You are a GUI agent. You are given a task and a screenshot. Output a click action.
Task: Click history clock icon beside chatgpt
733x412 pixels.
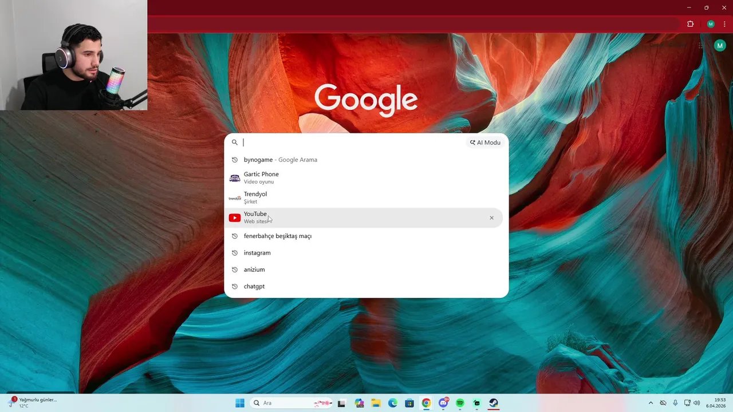coord(235,286)
